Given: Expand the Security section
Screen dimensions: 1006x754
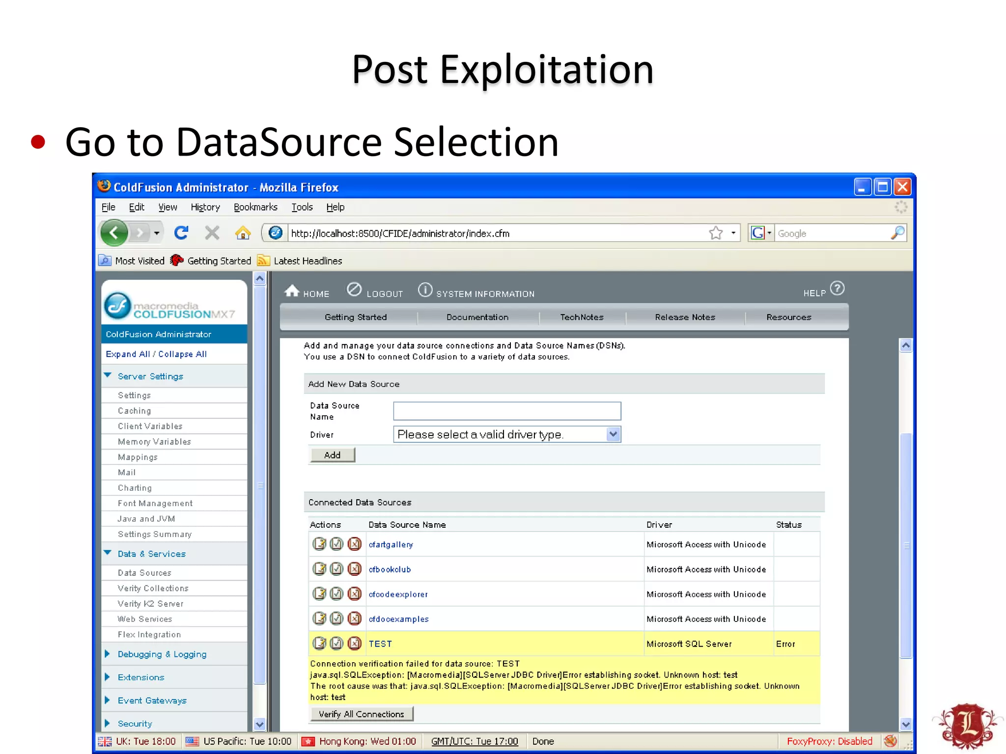Looking at the screenshot, I should pos(108,723).
